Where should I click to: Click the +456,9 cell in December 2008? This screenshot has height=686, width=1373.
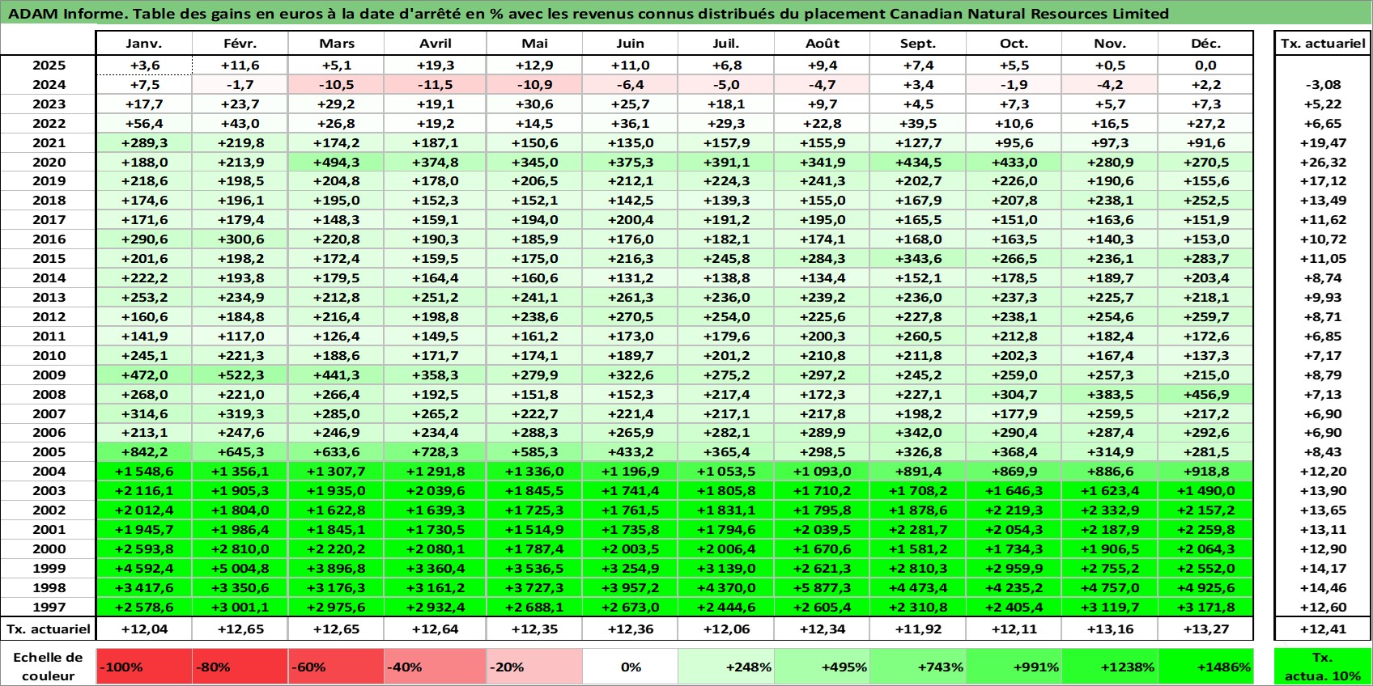tap(1205, 394)
